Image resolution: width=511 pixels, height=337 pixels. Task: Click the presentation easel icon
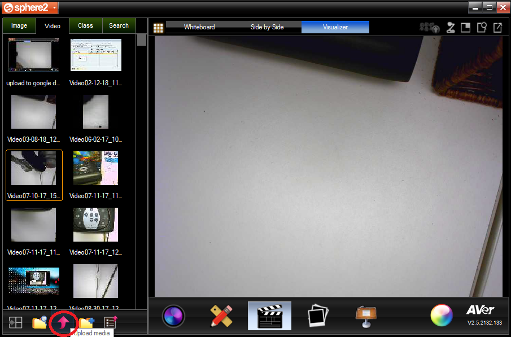click(x=365, y=316)
